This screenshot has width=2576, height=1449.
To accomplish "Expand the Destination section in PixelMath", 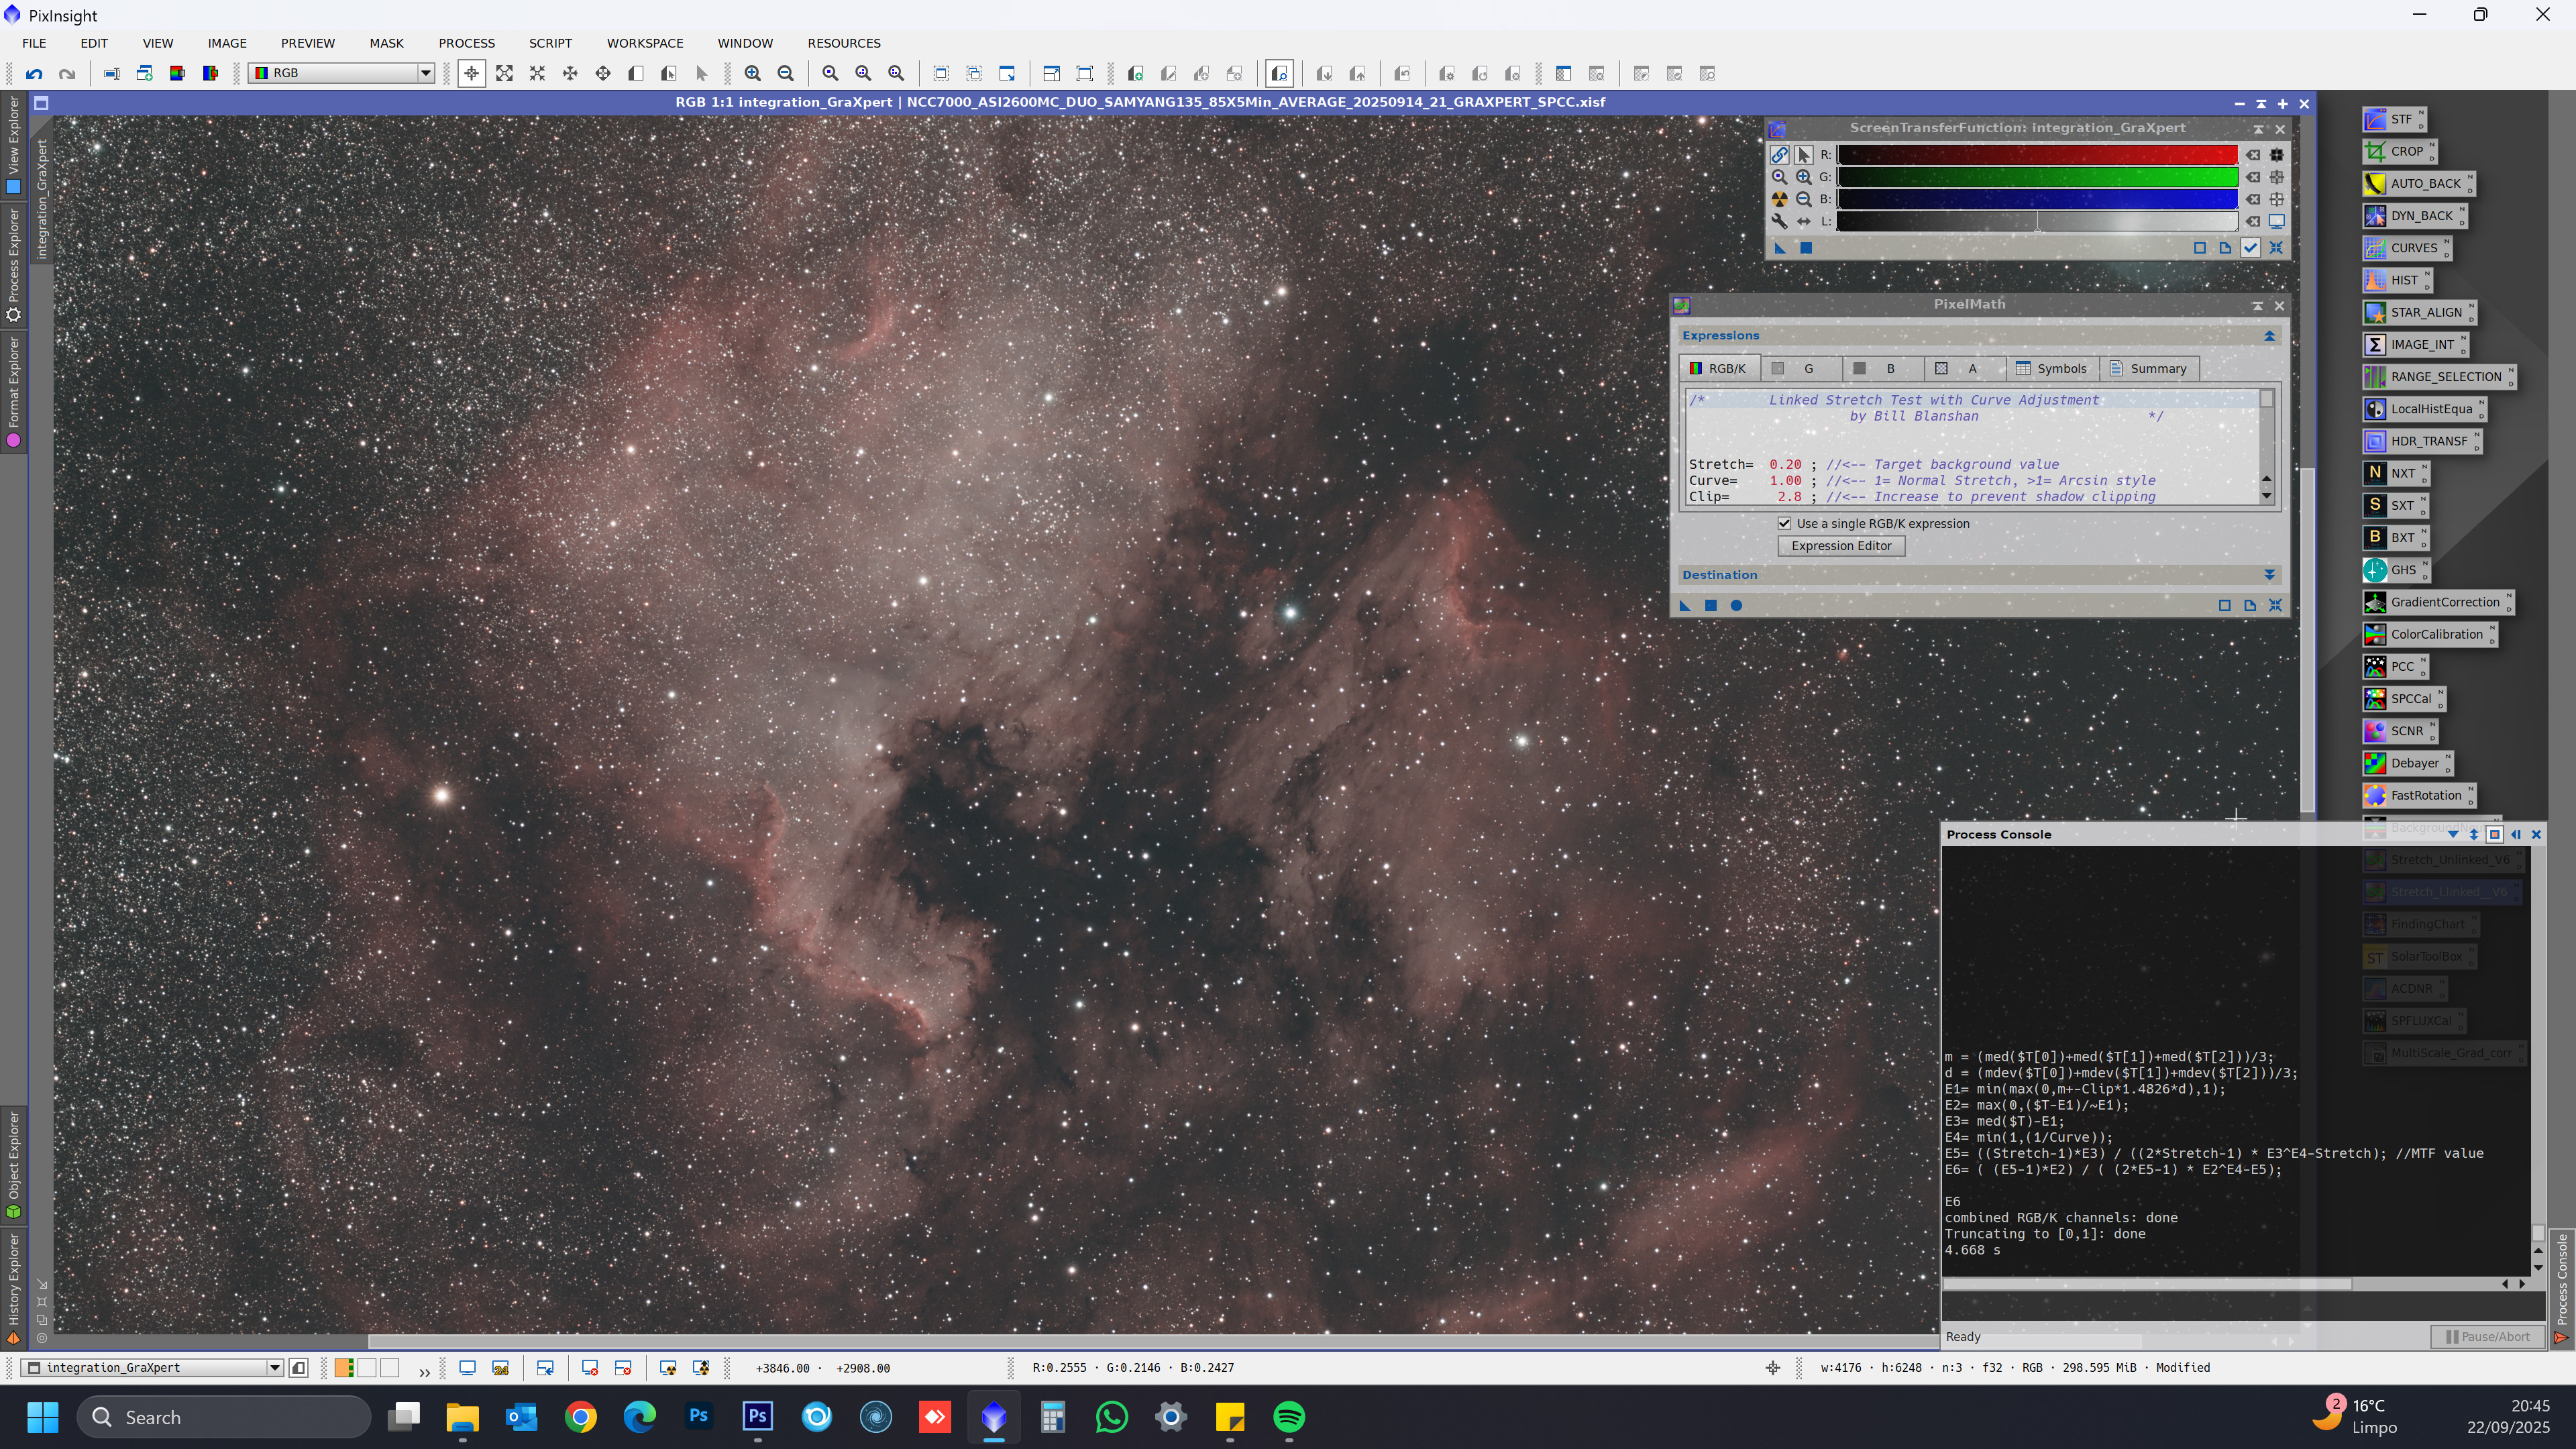I will 2269,575.
